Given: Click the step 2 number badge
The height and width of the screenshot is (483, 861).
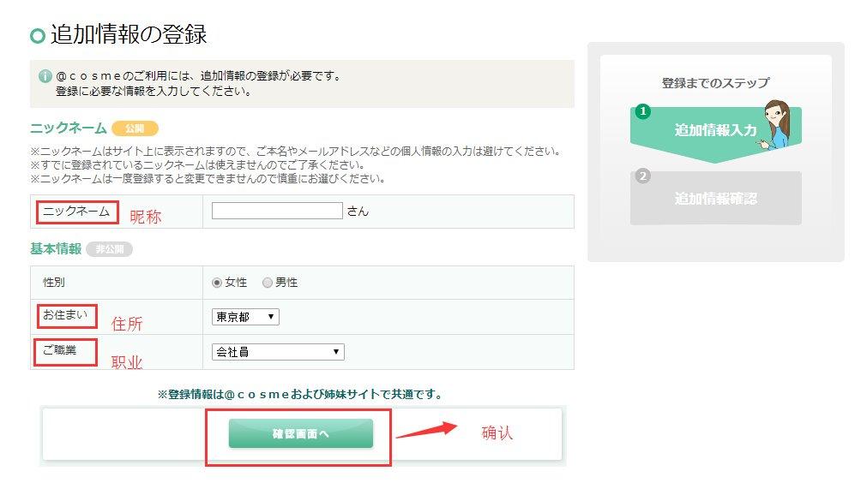Looking at the screenshot, I should [x=643, y=176].
